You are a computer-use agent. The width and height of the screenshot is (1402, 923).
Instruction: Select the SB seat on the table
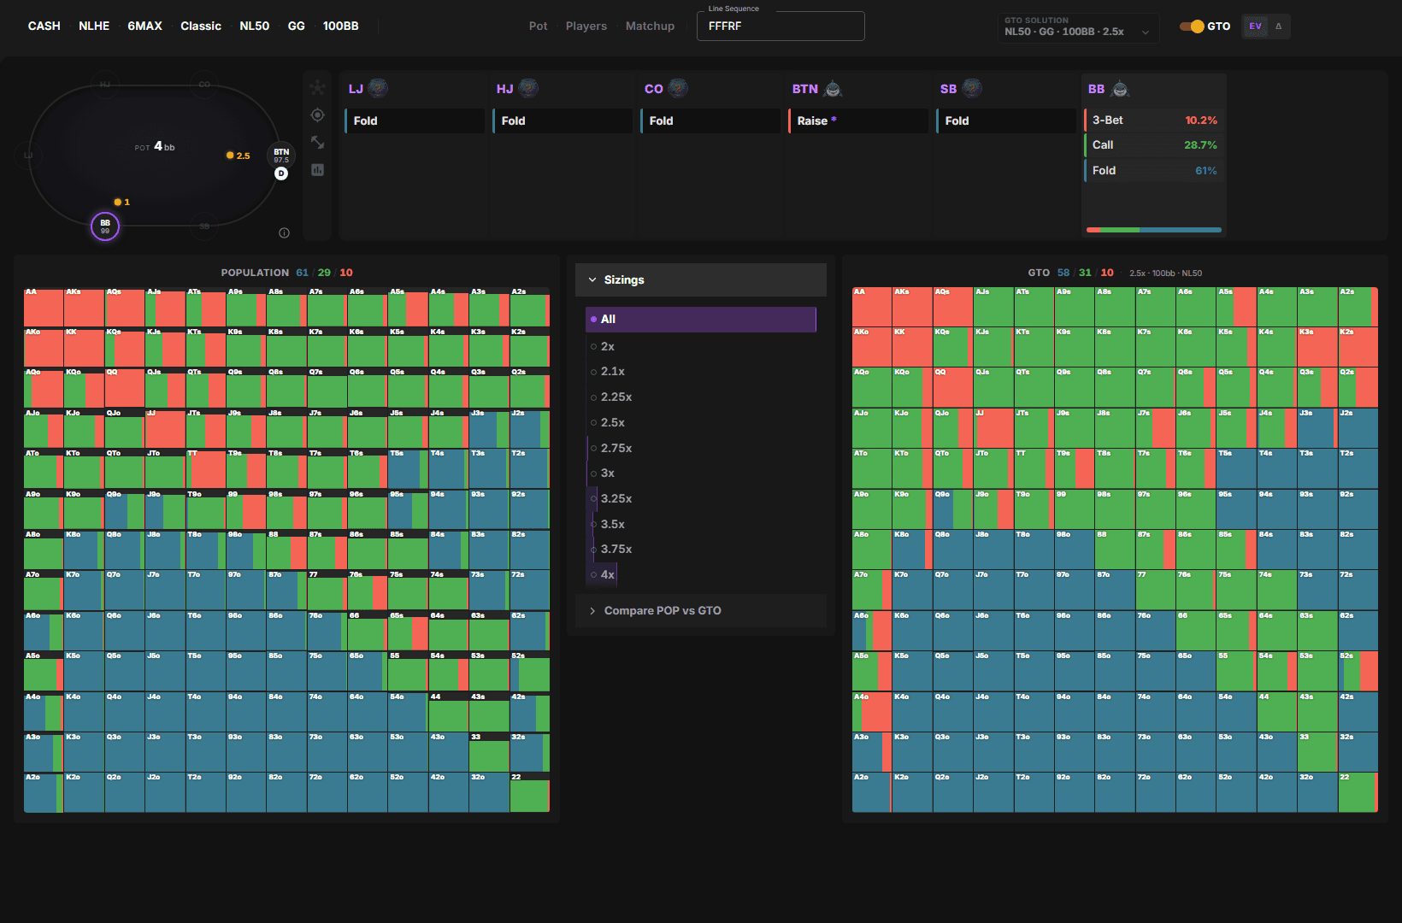click(x=204, y=226)
